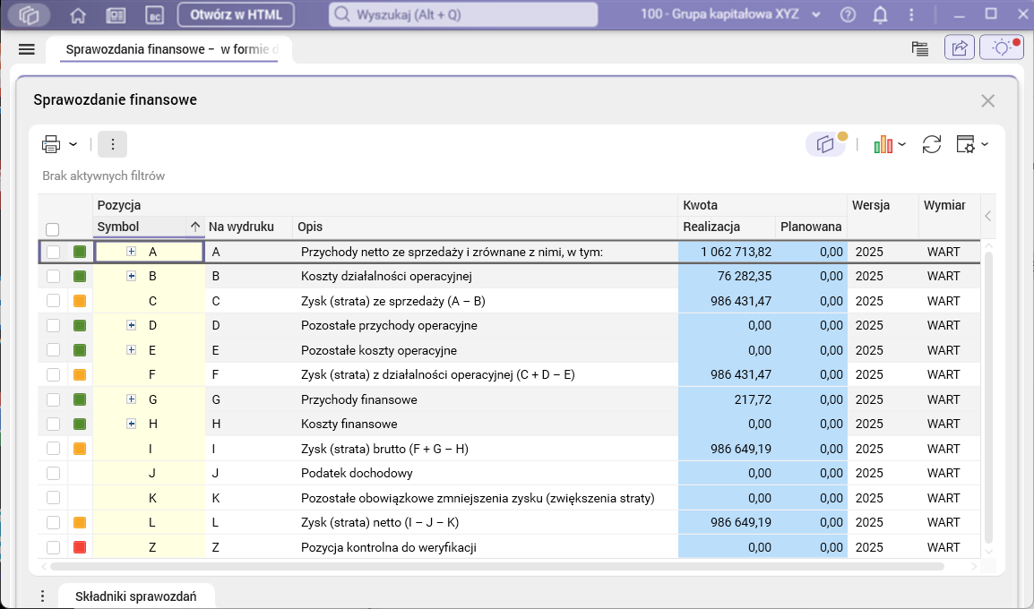Open the hamburger main menu
This screenshot has height=609, width=1034.
[26, 49]
